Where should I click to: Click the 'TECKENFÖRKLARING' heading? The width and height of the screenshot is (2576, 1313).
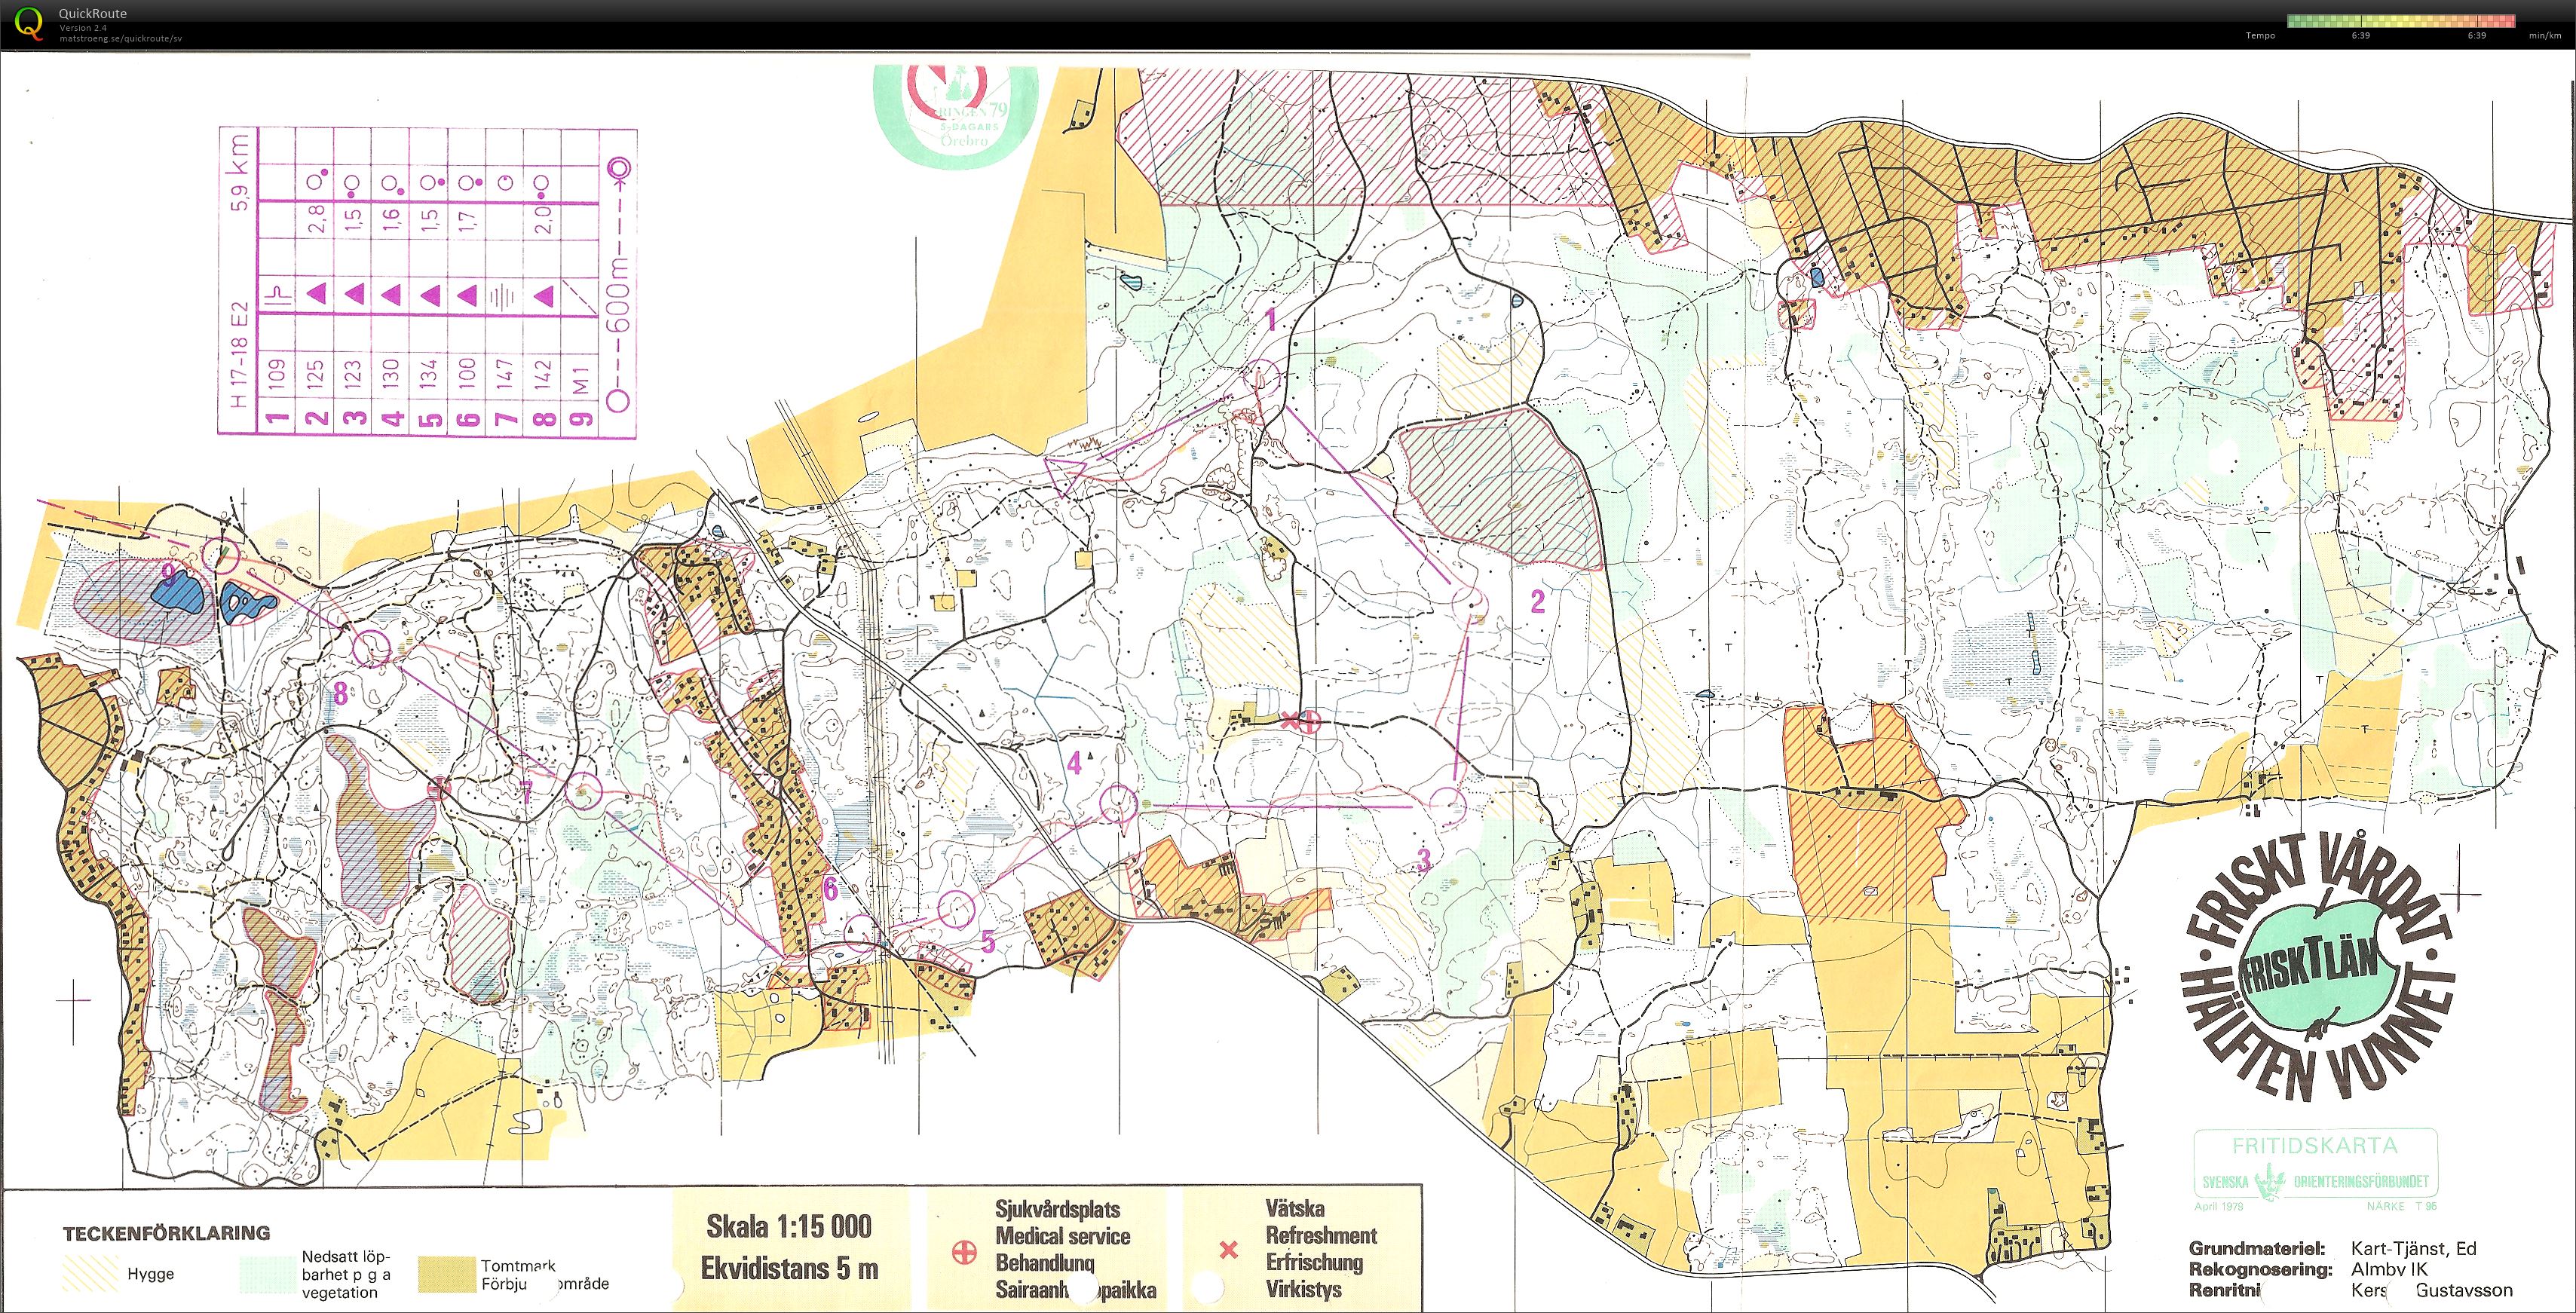(166, 1234)
